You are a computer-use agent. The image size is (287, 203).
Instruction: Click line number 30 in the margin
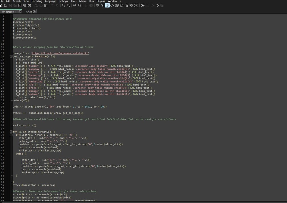tap(3, 106)
